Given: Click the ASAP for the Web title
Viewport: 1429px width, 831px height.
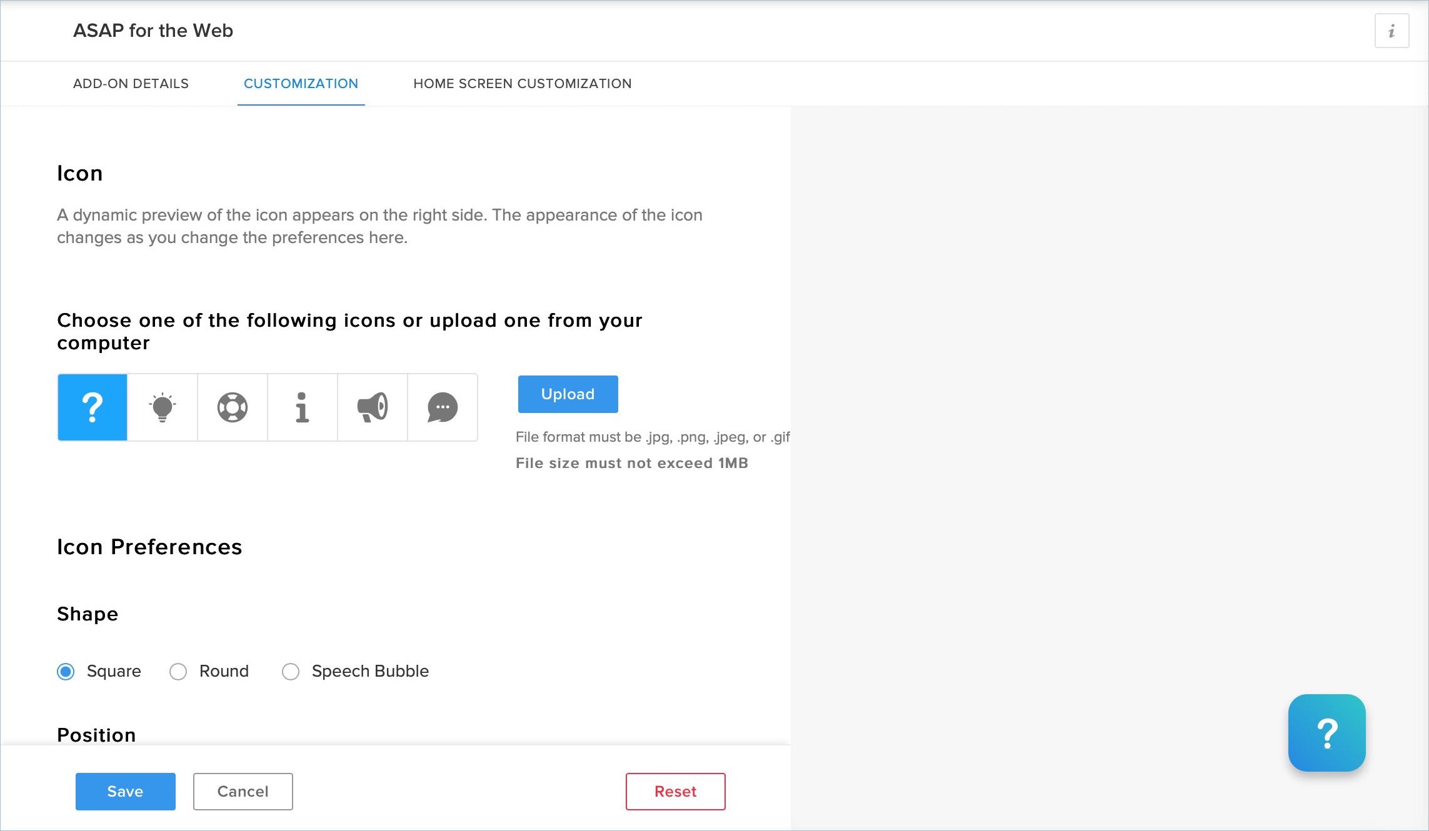Looking at the screenshot, I should coord(153,31).
